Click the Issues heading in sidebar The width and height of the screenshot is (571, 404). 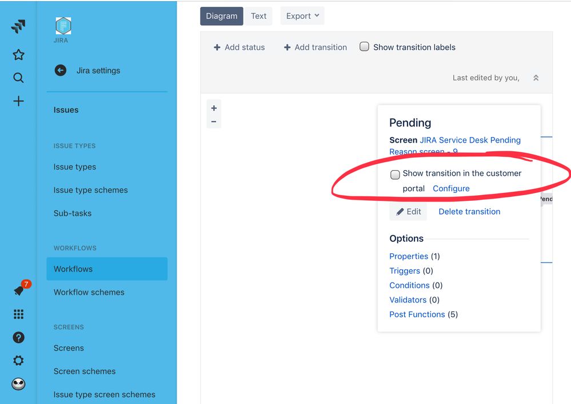66,110
